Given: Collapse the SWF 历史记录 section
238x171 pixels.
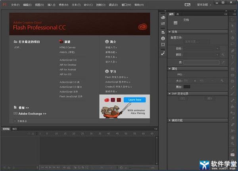Looking at the screenshot, I should (x=169, y=94).
